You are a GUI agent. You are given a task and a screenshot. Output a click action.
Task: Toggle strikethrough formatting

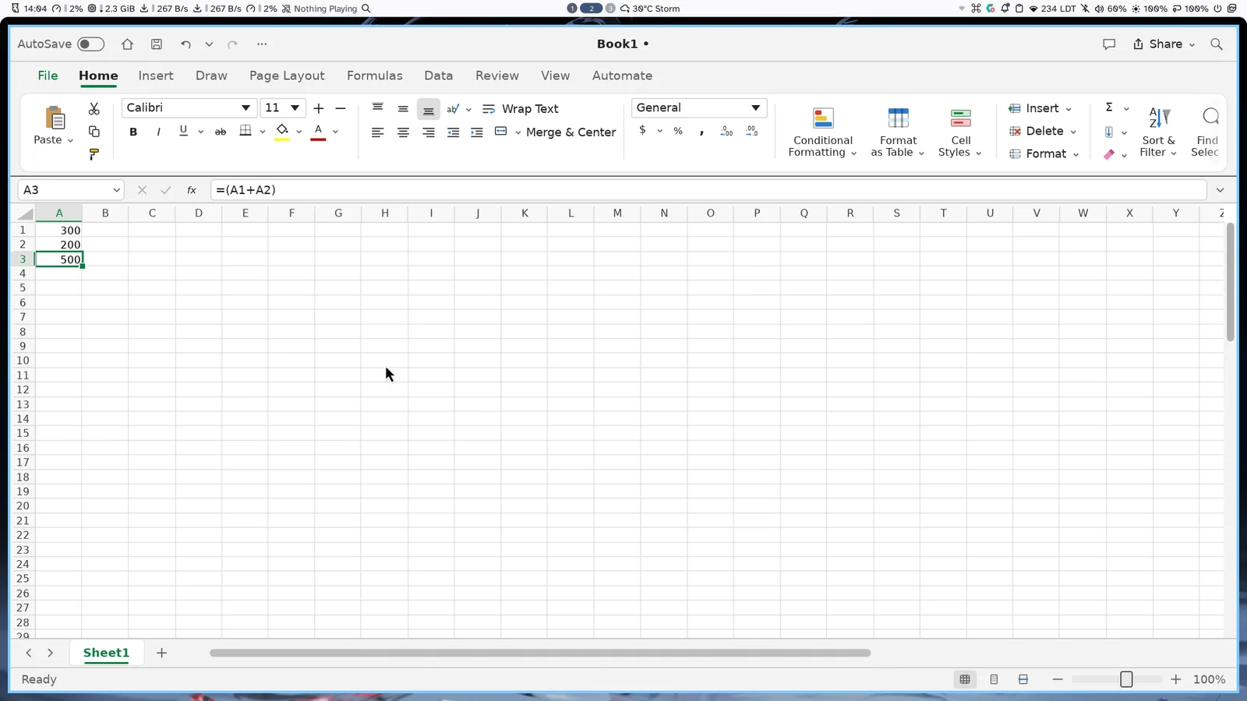[221, 132]
